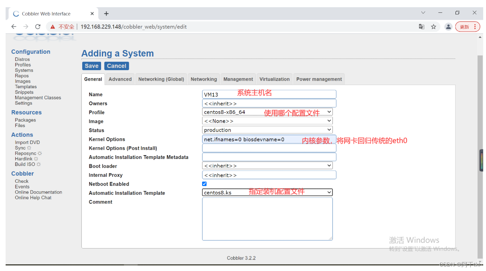Viewport: 486px width, 271px height.
Task: Click the not-secure warning triangle icon
Action: tap(53, 27)
